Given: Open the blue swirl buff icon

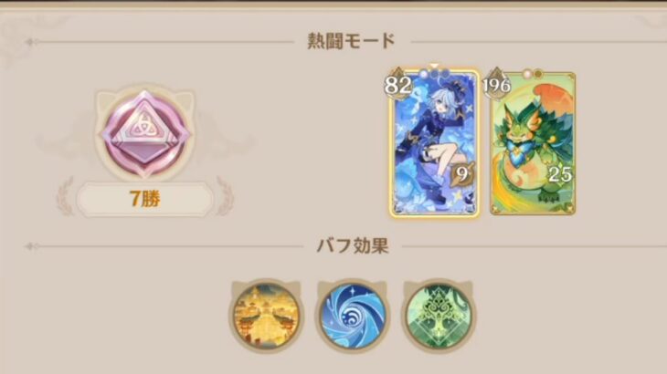Looking at the screenshot, I should tap(353, 316).
